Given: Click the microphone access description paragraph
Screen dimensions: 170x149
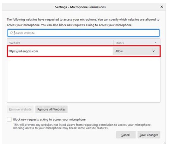Looking at the screenshot, I should pos(83,22).
